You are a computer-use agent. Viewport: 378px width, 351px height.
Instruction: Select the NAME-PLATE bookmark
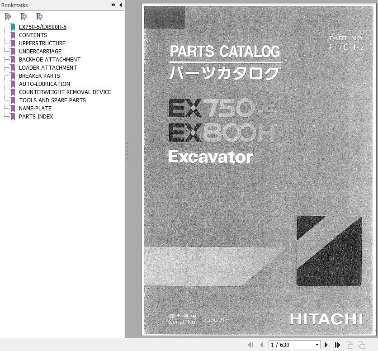(x=35, y=109)
